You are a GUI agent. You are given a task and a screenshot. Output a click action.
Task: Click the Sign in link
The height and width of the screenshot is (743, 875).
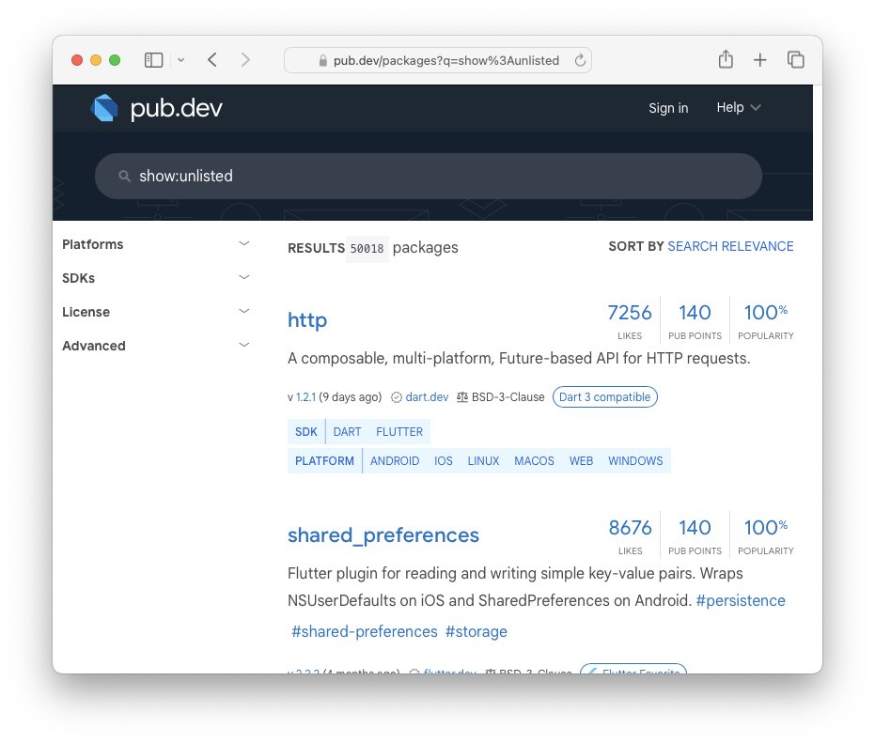click(668, 108)
